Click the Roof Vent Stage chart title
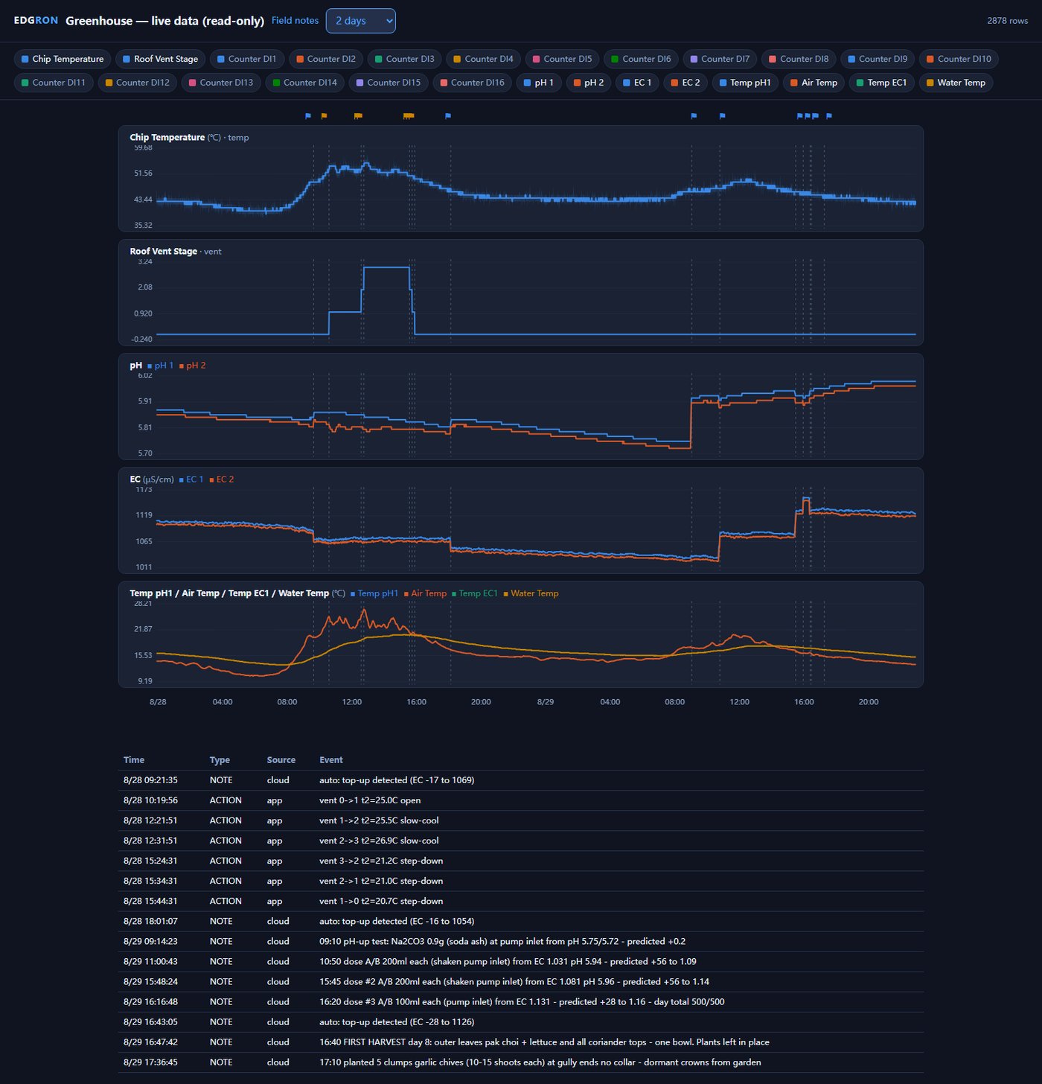Viewport: 1042px width, 1084px height. point(163,251)
